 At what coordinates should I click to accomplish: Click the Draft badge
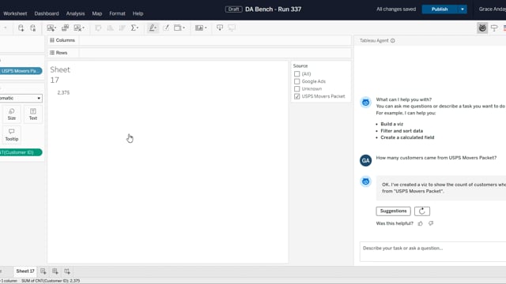(234, 9)
